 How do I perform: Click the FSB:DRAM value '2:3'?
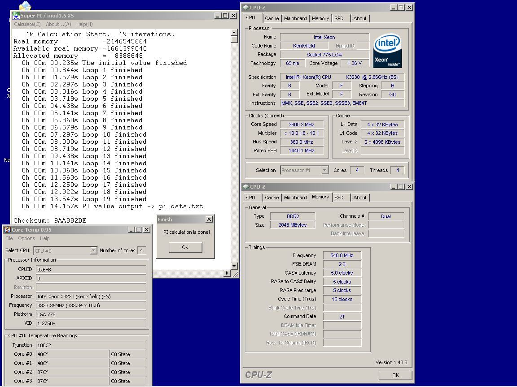(342, 264)
